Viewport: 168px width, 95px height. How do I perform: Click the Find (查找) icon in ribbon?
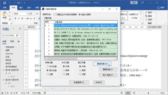point(146,12)
